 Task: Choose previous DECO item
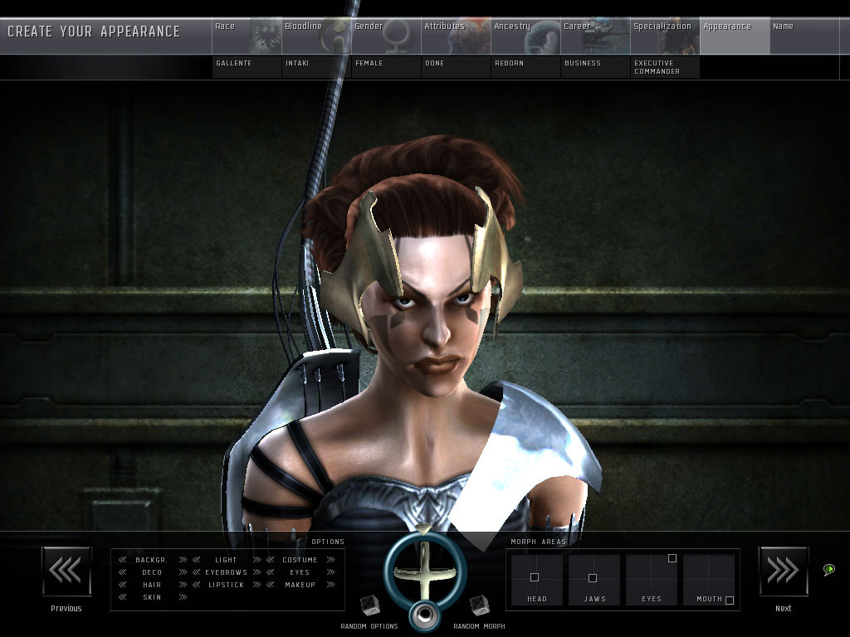click(123, 572)
